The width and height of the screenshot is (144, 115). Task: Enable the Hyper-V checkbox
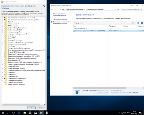click(x=5, y=22)
